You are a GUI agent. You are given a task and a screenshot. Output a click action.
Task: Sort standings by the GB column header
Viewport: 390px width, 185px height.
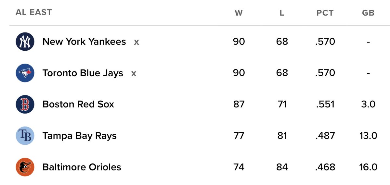(368, 13)
